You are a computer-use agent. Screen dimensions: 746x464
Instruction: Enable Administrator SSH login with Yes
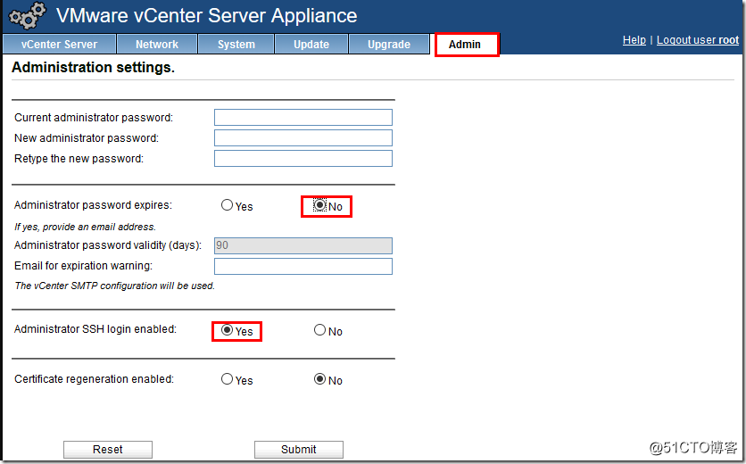click(227, 330)
